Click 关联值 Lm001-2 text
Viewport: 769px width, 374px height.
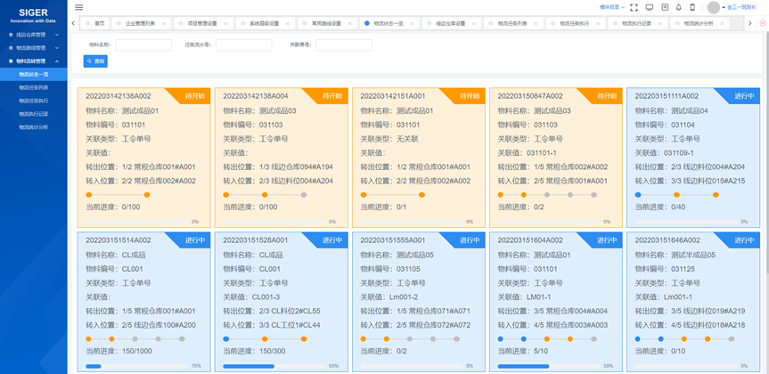[389, 297]
